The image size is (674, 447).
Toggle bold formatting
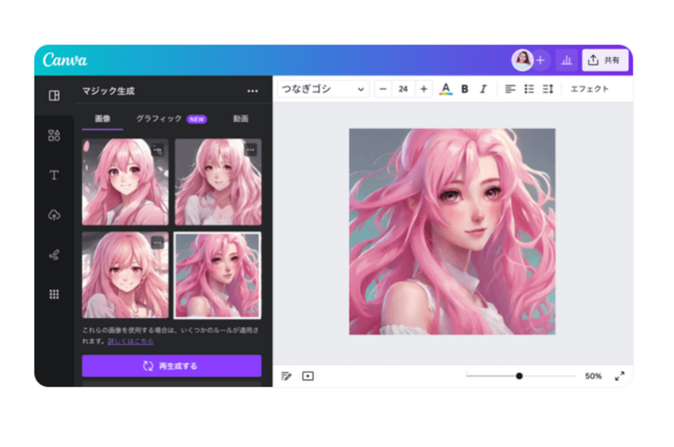(x=464, y=89)
